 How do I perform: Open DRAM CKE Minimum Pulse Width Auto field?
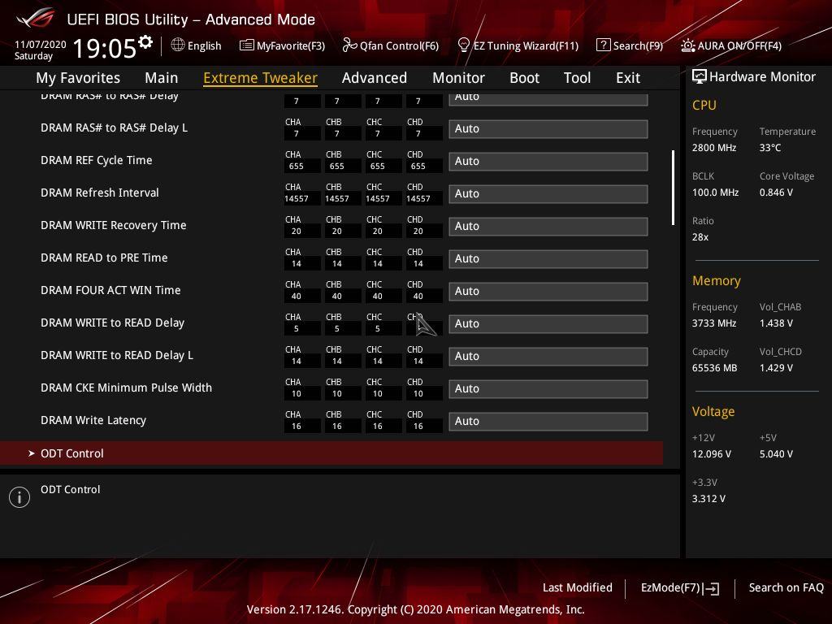pyautogui.click(x=548, y=389)
